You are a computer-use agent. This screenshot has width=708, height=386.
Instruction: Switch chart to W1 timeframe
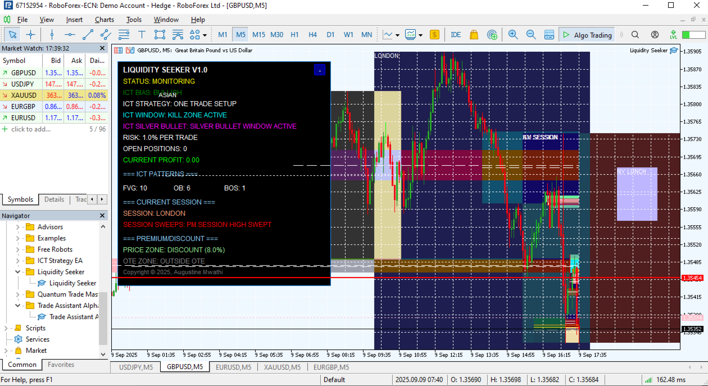tap(348, 34)
